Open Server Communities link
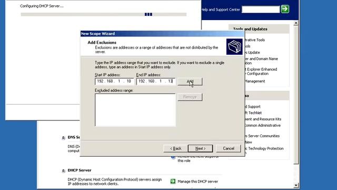The width and height of the screenshot is (337, 190). pos(262,136)
